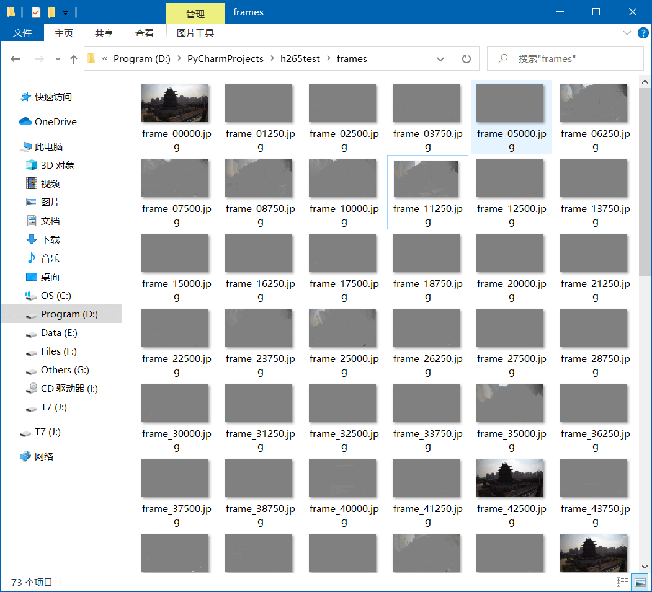Screen dimensions: 652x592
Task: Click the scrollbar up arrow
Action: pos(645,82)
